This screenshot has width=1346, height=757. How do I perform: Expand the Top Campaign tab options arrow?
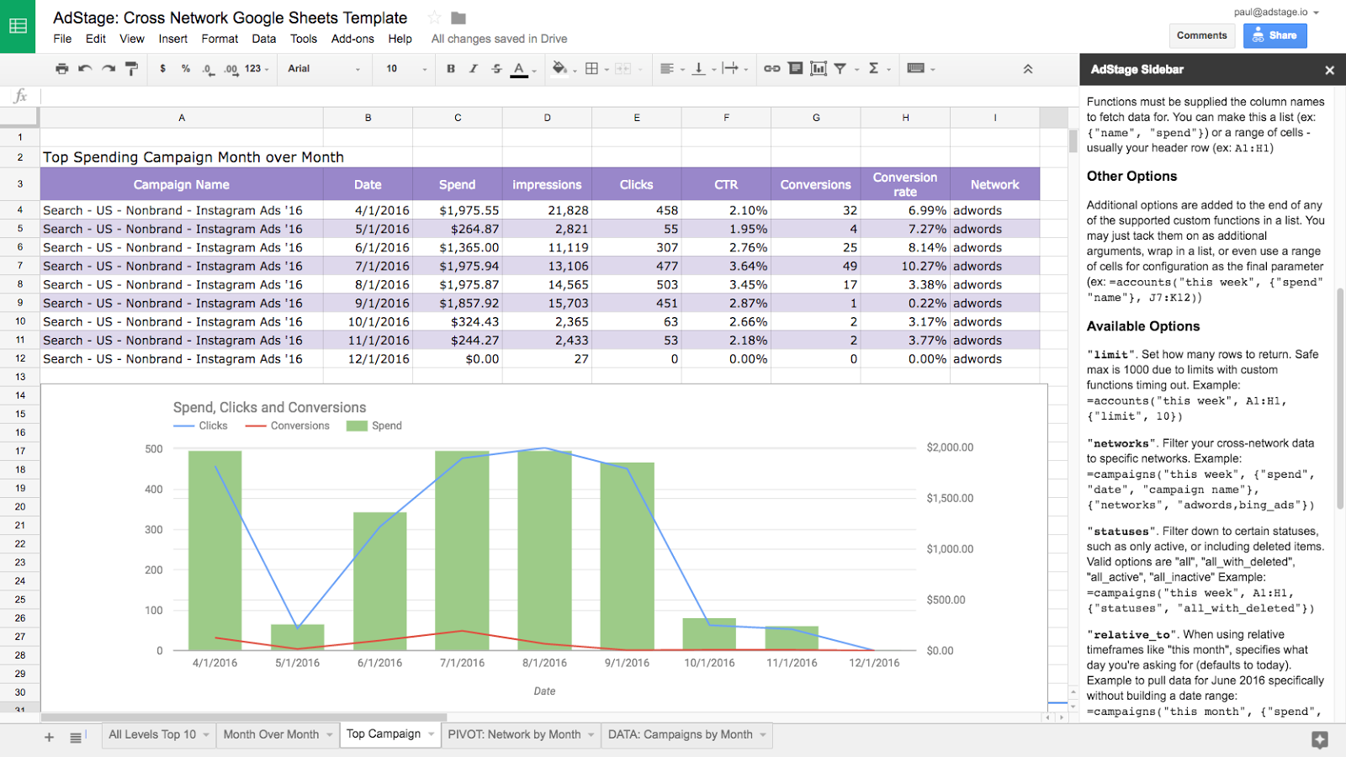(x=432, y=734)
